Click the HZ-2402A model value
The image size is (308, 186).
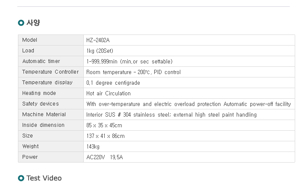pos(98,40)
